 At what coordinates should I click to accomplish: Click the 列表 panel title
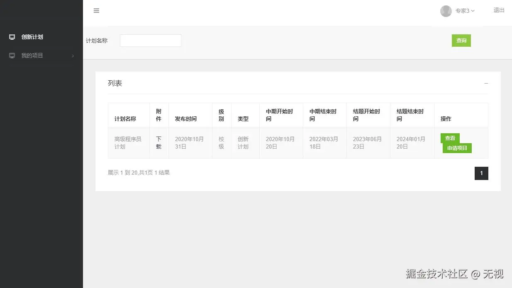(115, 83)
